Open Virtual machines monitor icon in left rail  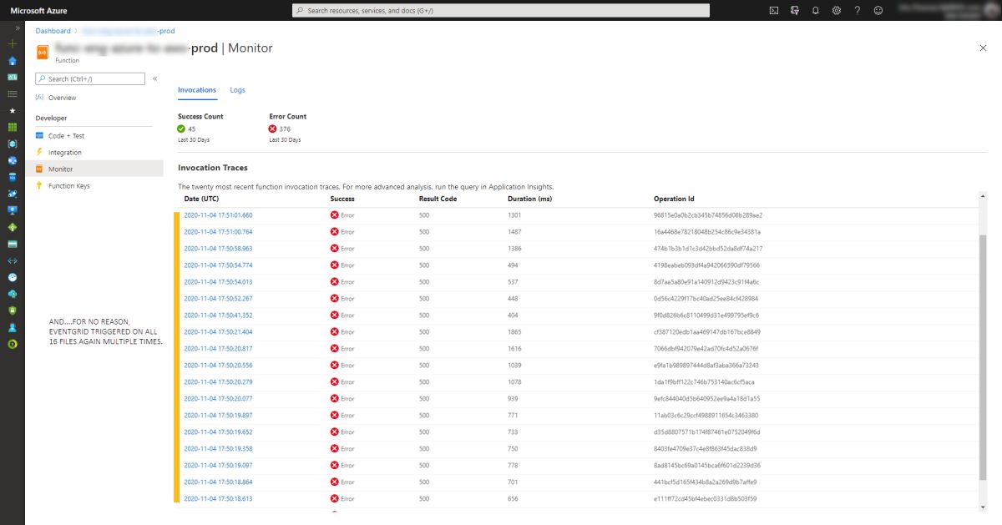point(12,210)
